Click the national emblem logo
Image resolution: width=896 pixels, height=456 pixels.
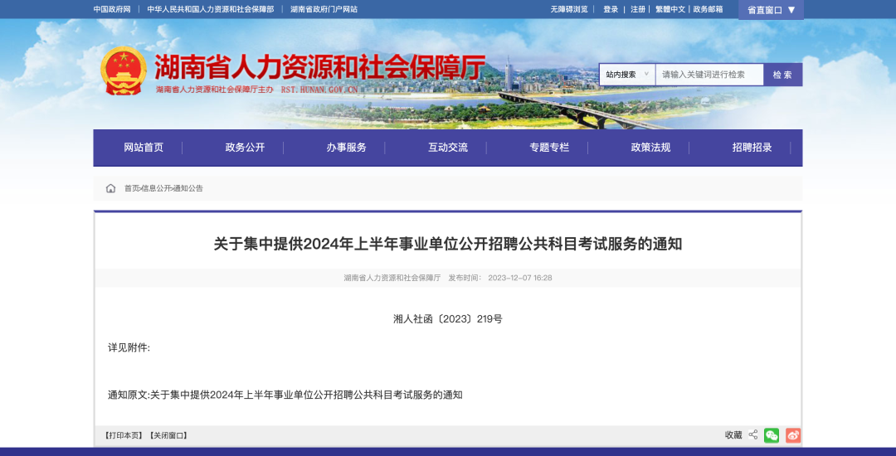pos(124,70)
